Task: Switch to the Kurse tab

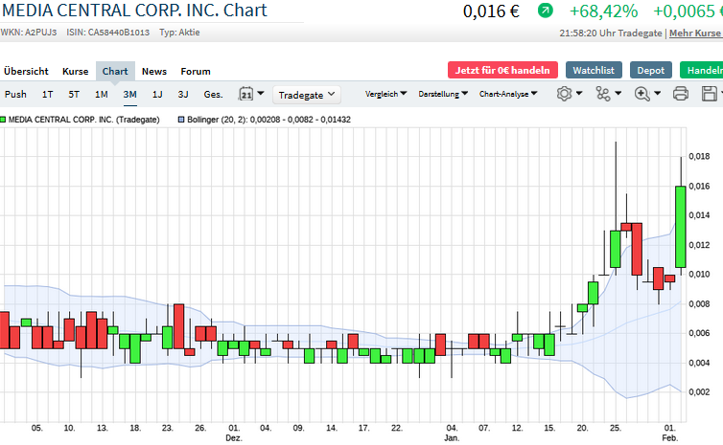Action: click(75, 72)
